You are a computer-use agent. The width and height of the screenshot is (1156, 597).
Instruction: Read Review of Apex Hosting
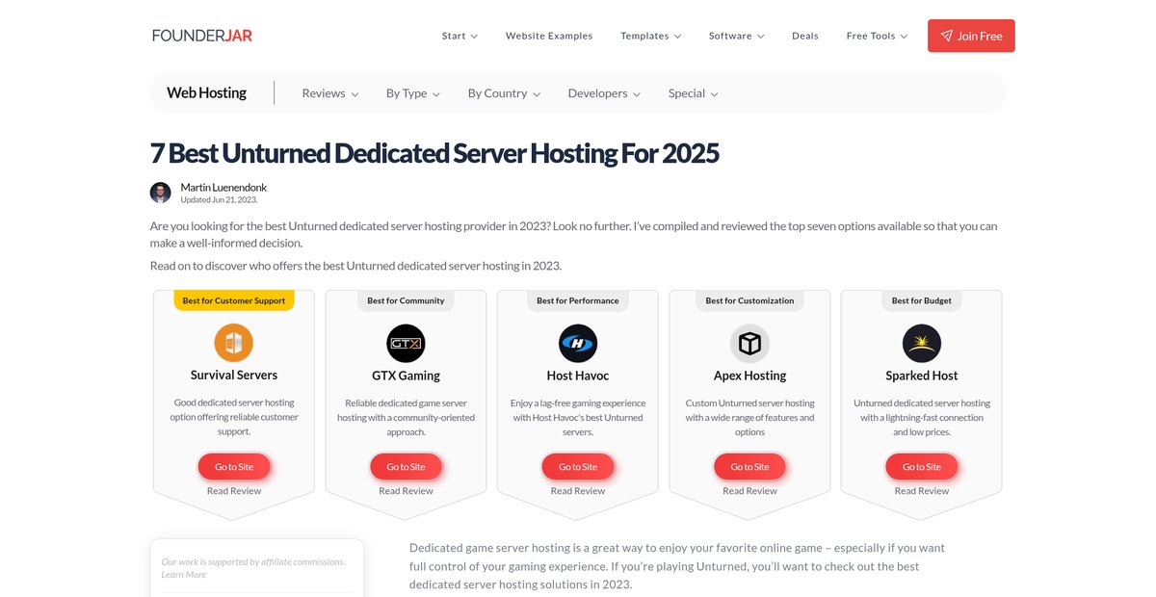[x=749, y=491]
